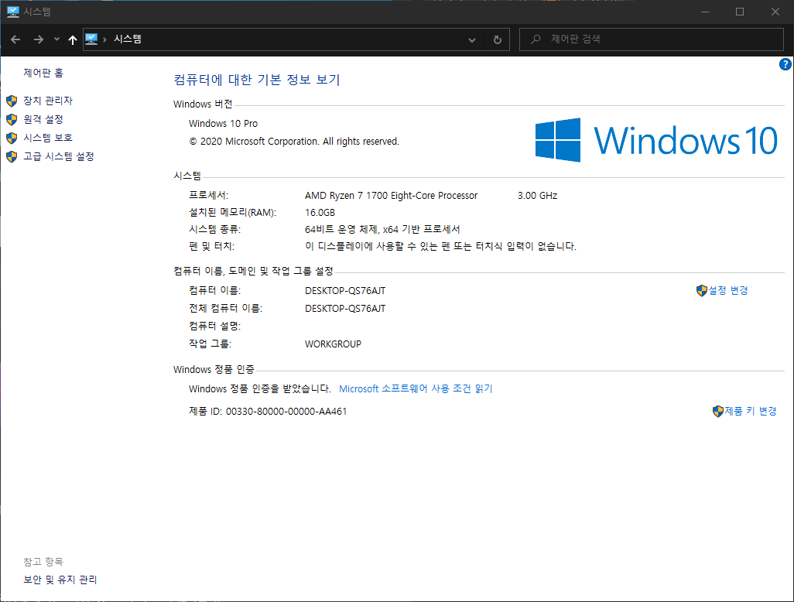Select product ID 00330-80000-00000-AA461
The image size is (794, 602).
[x=286, y=412]
